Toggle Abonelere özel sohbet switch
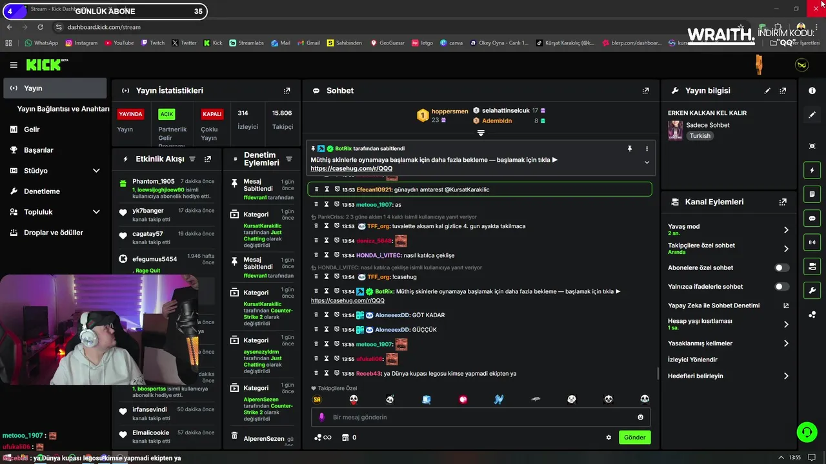The image size is (826, 464). pos(781,267)
